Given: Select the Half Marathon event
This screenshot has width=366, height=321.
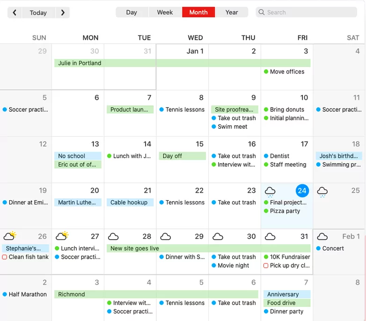Looking at the screenshot, I should pyautogui.click(x=24, y=294).
